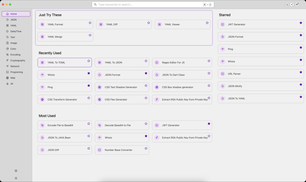Click the globe icon on CSS Text Shadow Generator
The width and height of the screenshot is (306, 182).
[99, 87]
